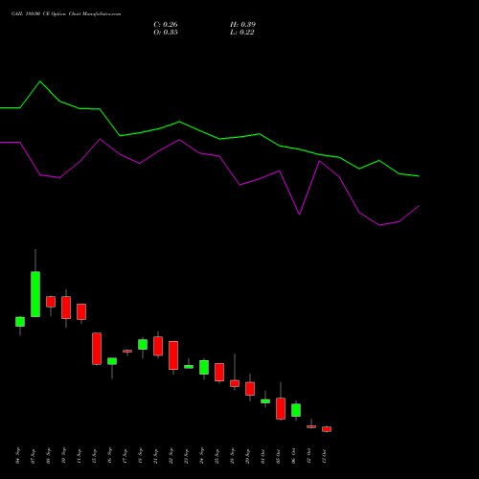
Task: Click the red candle for 22 Sep
Action: [x=173, y=355]
